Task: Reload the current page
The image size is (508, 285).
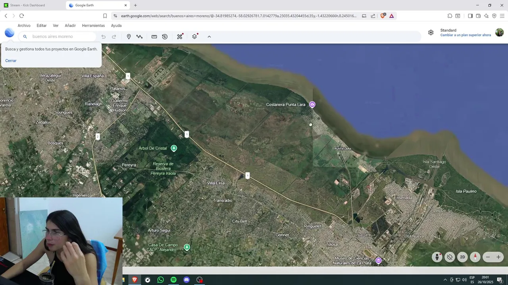Action: point(21,16)
